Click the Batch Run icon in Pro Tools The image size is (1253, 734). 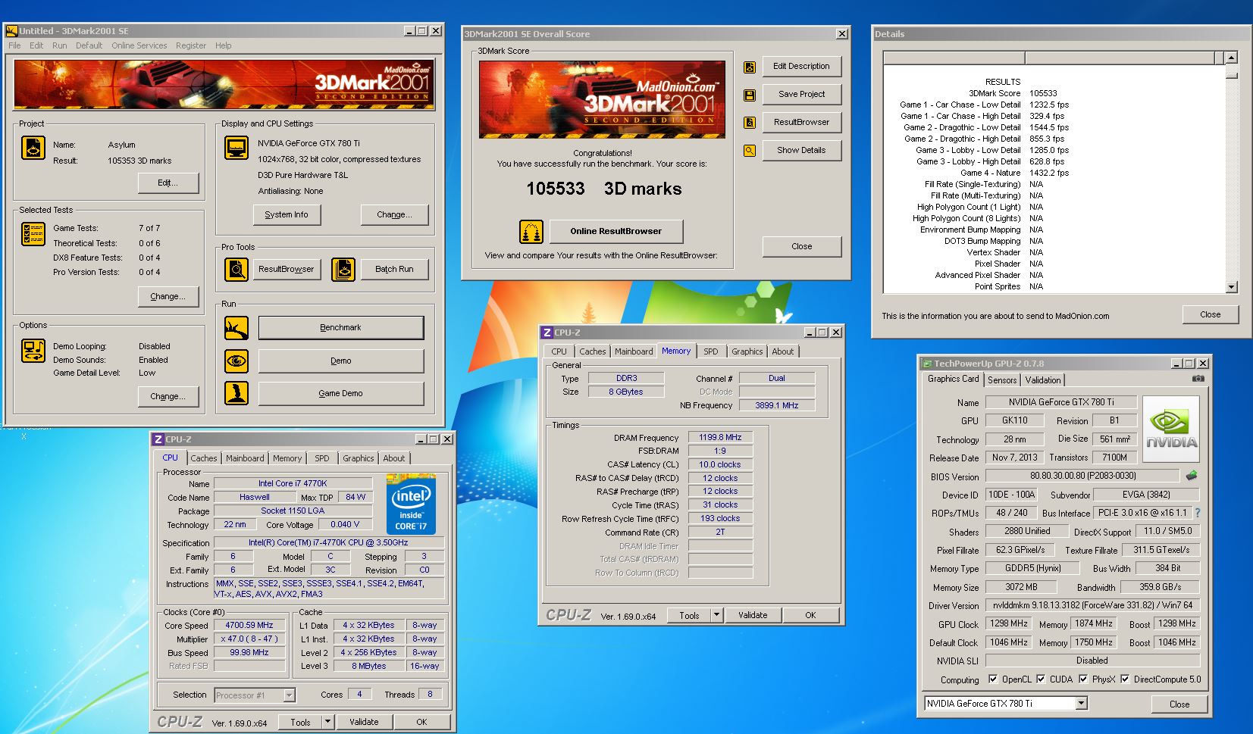point(343,269)
